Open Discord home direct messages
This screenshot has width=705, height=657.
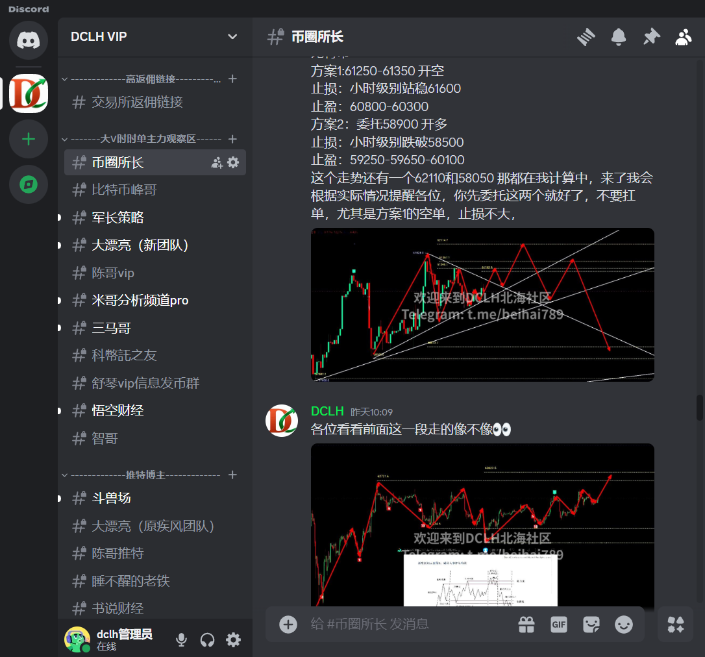pyautogui.click(x=29, y=40)
